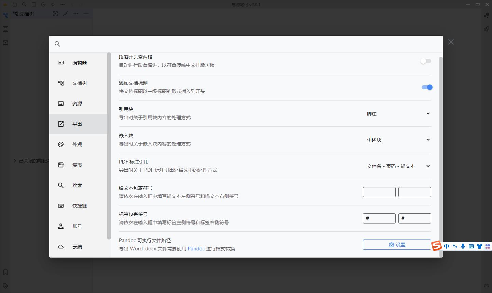Open the document tree panel icon

[x=5, y=15]
